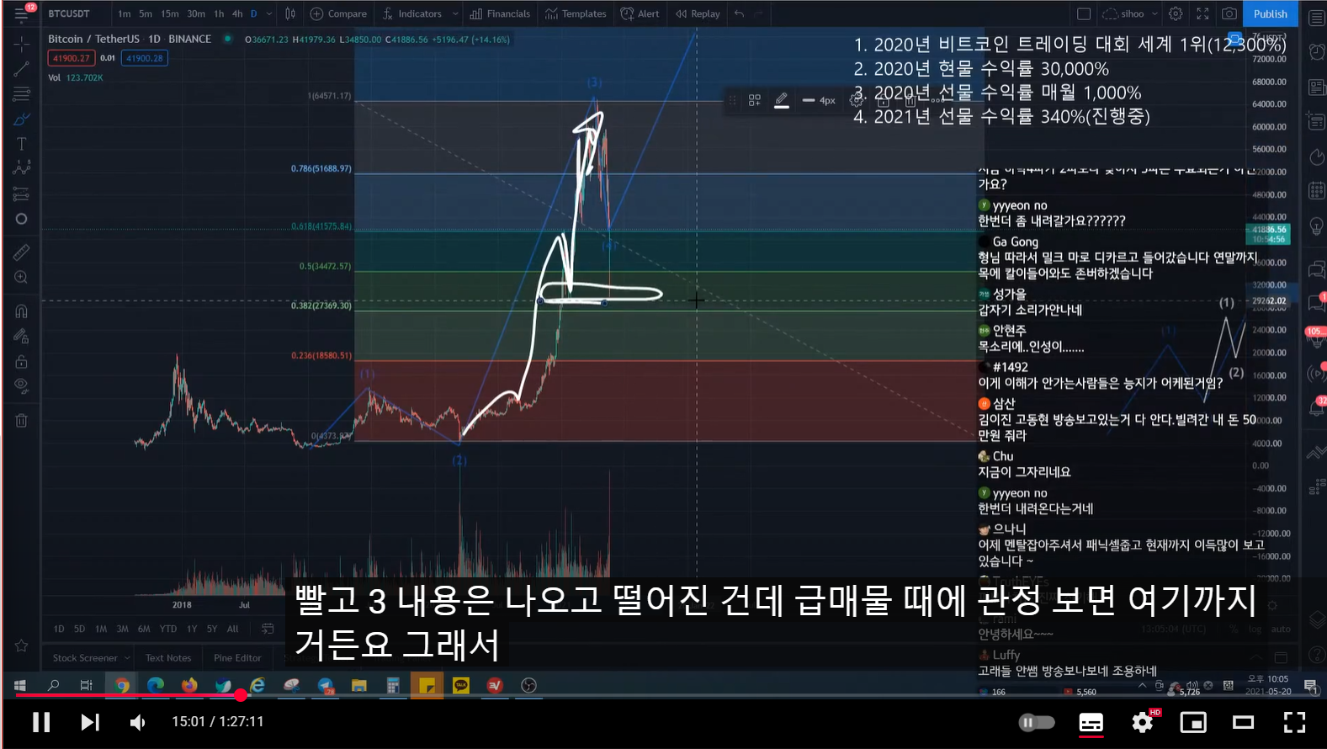Screen dimensions: 1327x749
Task: Switch to the 1h timeframe
Action: click(219, 13)
